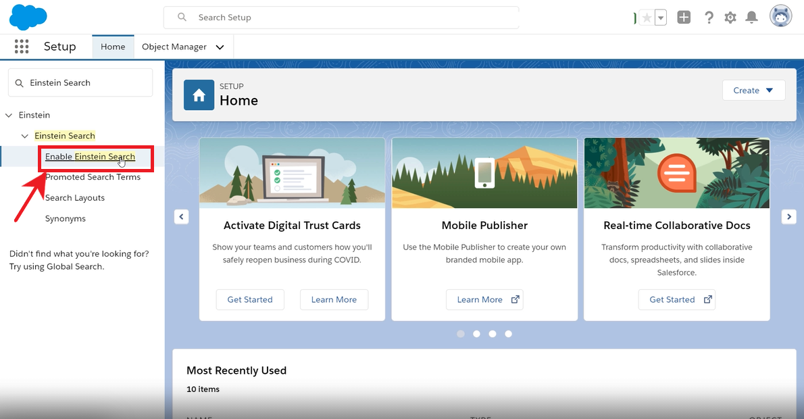The image size is (804, 419).
Task: Click Get Started for Digital Trust Cards
Action: coord(250,299)
